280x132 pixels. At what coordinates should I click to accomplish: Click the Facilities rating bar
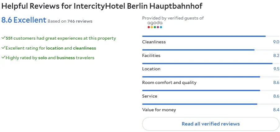(210, 50)
